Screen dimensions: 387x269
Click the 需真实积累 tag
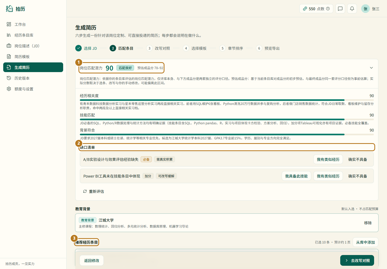pos(164,159)
